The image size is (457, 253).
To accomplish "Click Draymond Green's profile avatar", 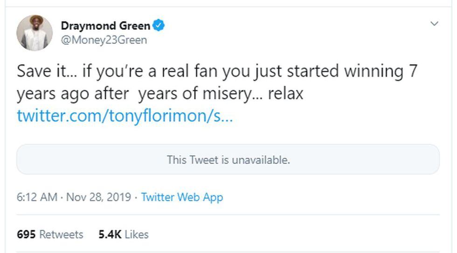I will coord(34,33).
